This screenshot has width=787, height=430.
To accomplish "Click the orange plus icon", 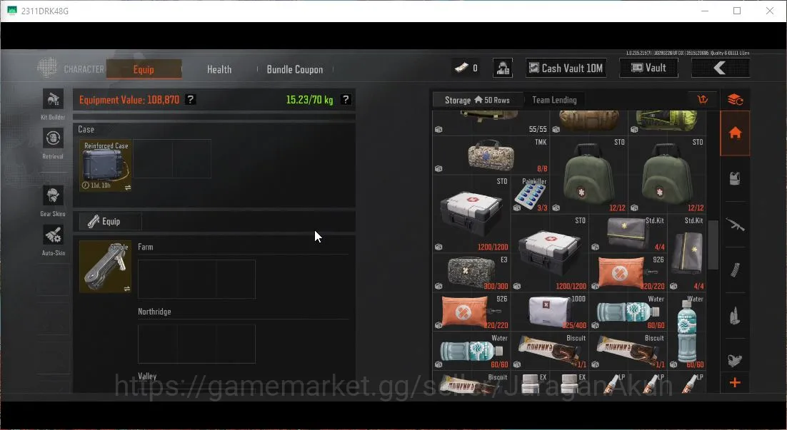I will click(x=735, y=383).
